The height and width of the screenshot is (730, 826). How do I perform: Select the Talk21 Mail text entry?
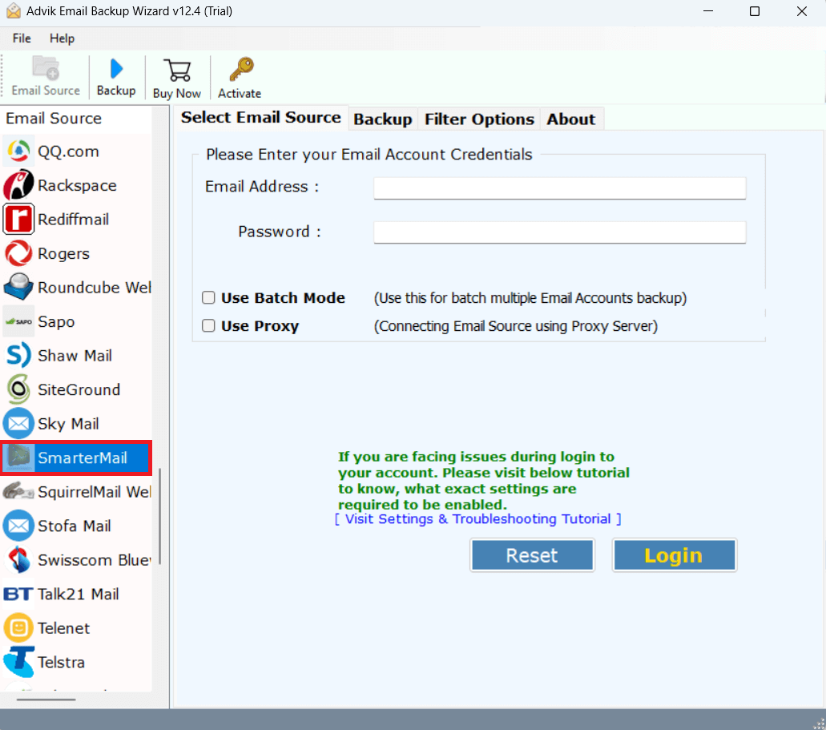pos(78,594)
